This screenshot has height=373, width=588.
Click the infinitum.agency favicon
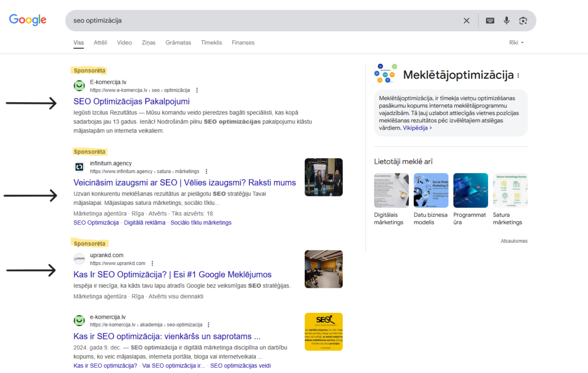[x=79, y=167]
